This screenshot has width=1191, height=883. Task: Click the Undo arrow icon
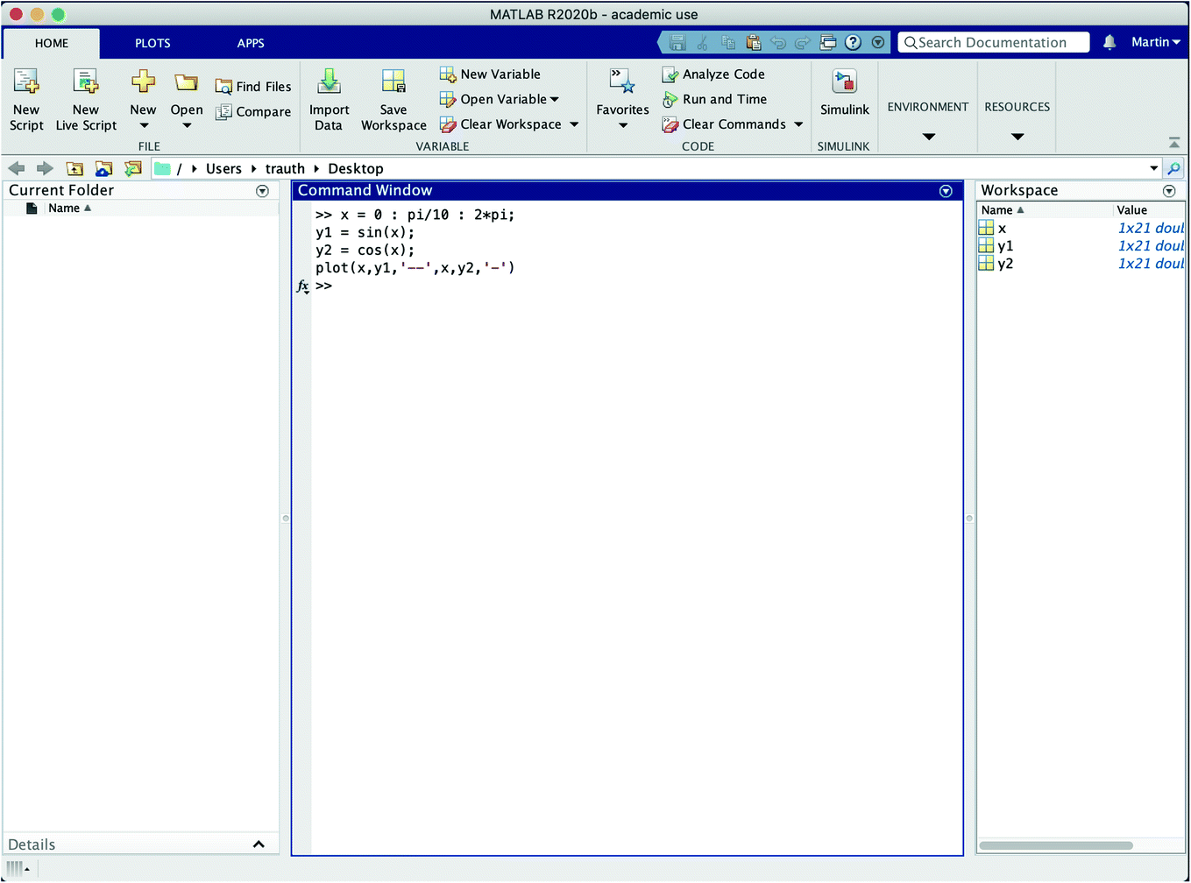point(777,42)
